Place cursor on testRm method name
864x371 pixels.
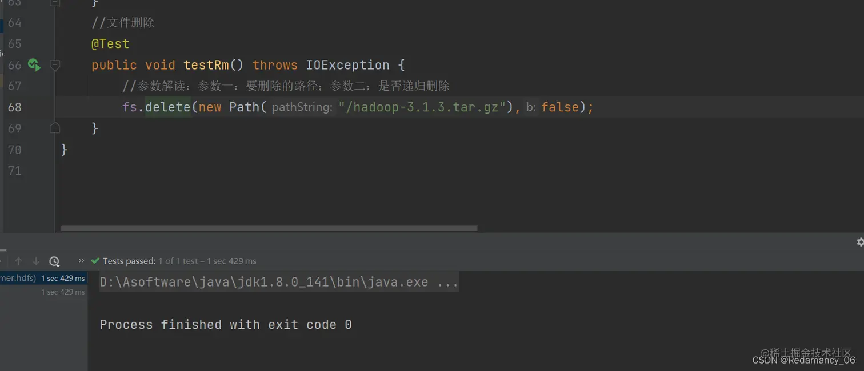pyautogui.click(x=206, y=65)
